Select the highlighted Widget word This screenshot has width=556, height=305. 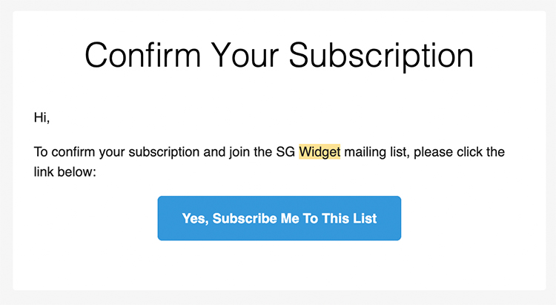(320, 152)
